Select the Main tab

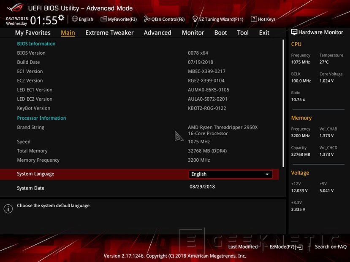pyautogui.click(x=68, y=33)
